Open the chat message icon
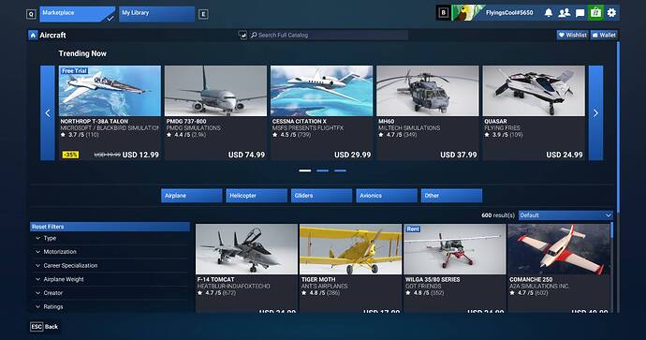 [x=580, y=13]
